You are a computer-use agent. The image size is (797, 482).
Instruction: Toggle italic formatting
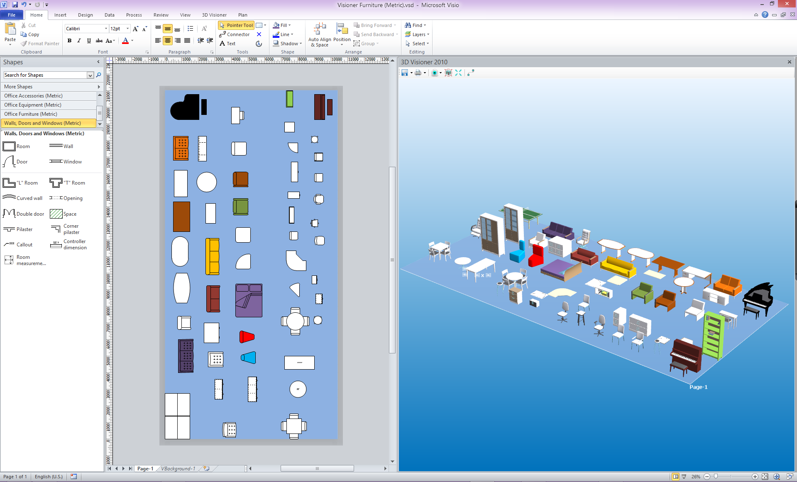point(79,41)
